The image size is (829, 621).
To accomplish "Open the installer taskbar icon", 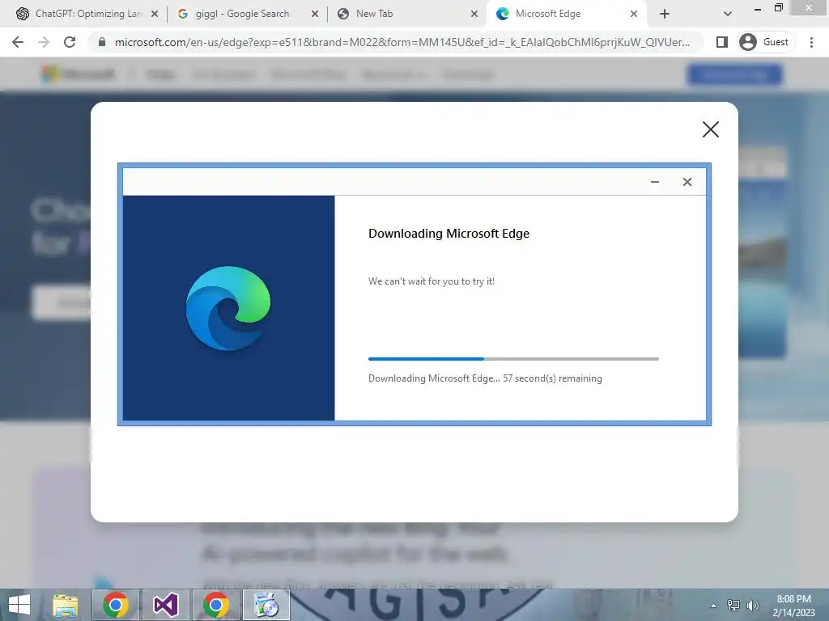I will coord(266,605).
